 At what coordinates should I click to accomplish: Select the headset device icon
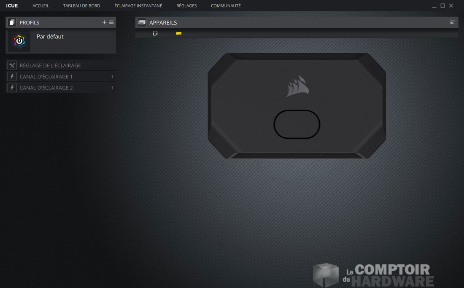point(155,33)
